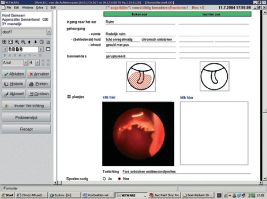Click the left ear drawing with red hatching

[x=141, y=77]
